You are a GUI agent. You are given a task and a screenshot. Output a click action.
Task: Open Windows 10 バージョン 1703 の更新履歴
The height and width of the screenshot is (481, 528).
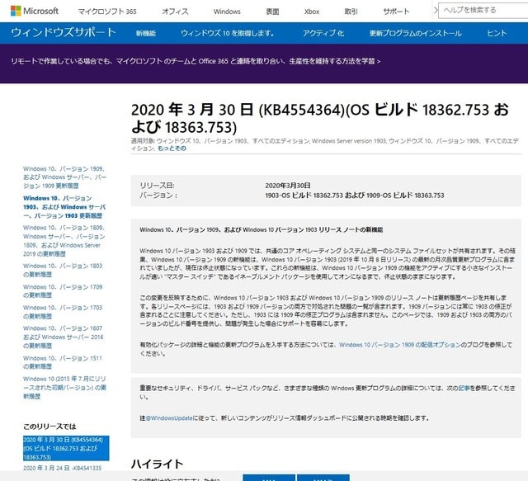point(63,312)
